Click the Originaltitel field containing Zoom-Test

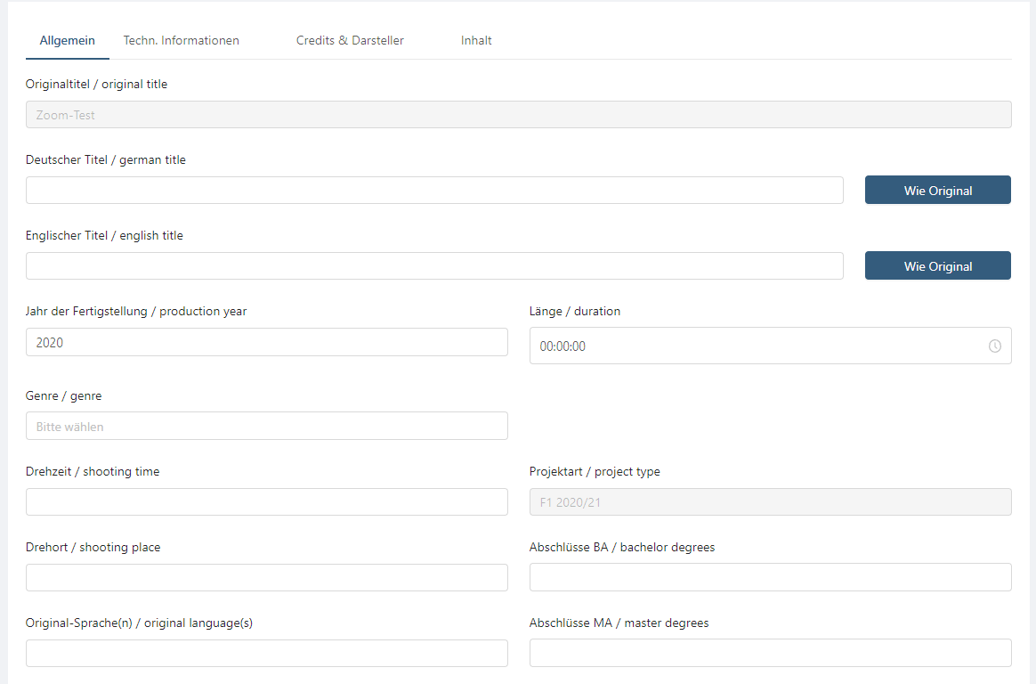pos(518,115)
